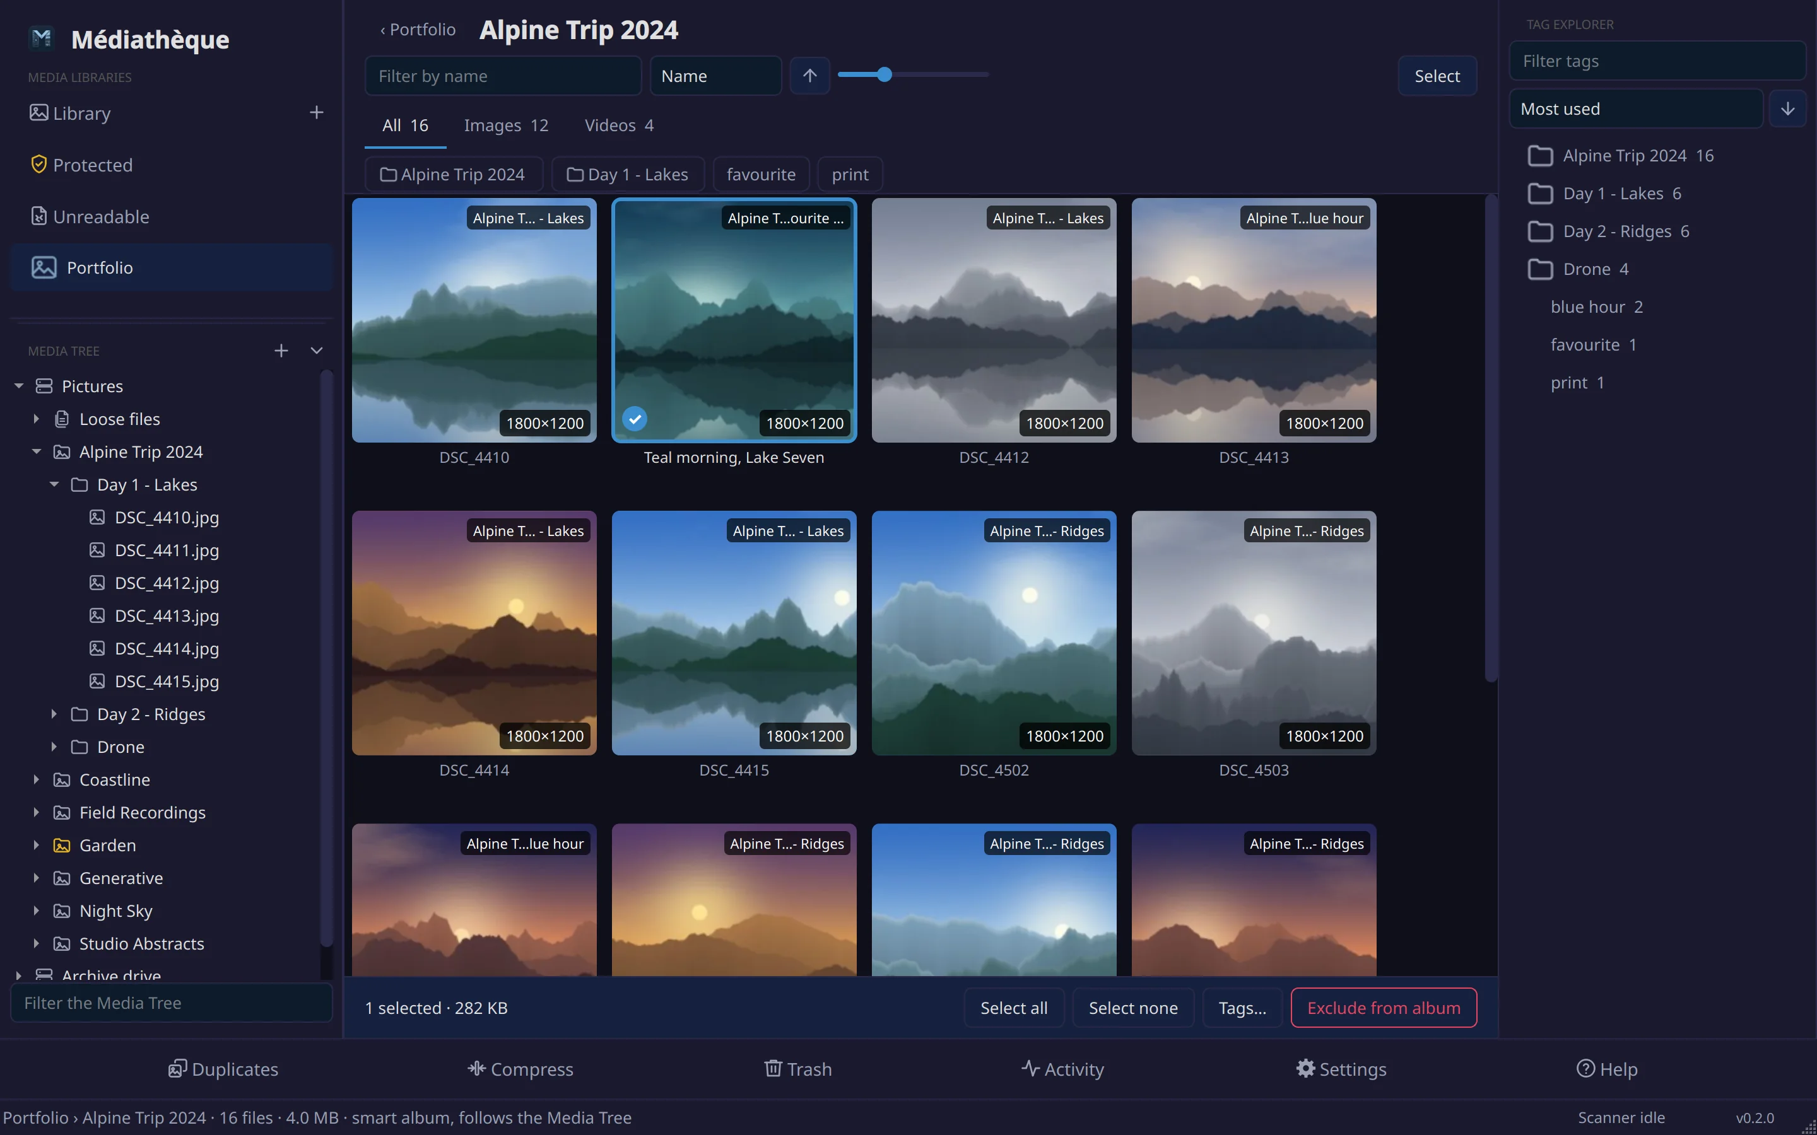Collapse the Day 1 - Lakes folder
The image size is (1817, 1135).
coord(54,484)
